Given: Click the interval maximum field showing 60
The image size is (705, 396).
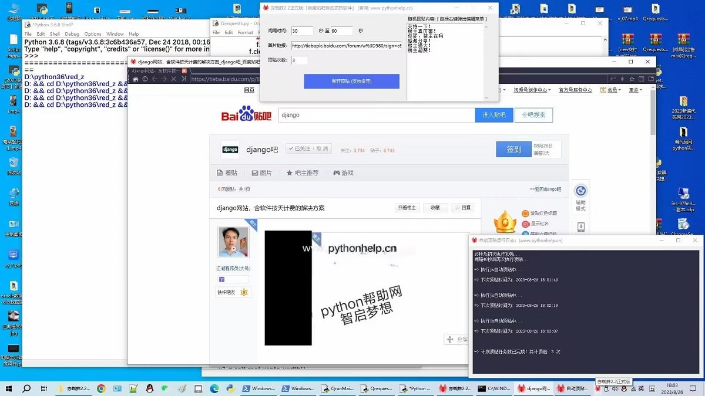Looking at the screenshot, I should coord(341,31).
